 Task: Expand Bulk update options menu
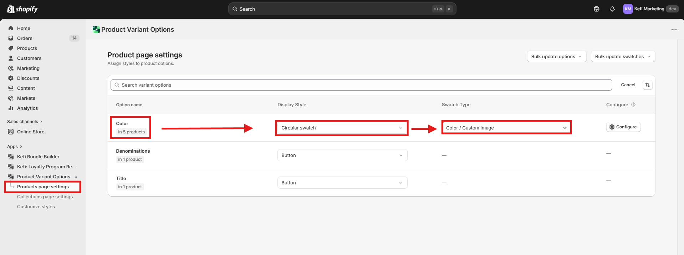point(556,56)
